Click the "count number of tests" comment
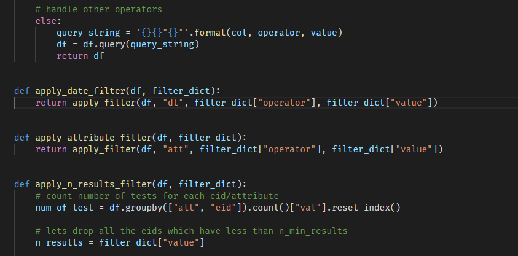Image resolution: width=518 pixels, height=256 pixels. click(x=157, y=195)
